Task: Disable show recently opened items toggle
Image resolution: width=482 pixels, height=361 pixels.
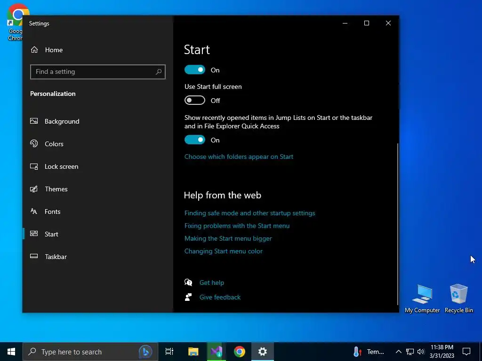Action: tap(194, 140)
